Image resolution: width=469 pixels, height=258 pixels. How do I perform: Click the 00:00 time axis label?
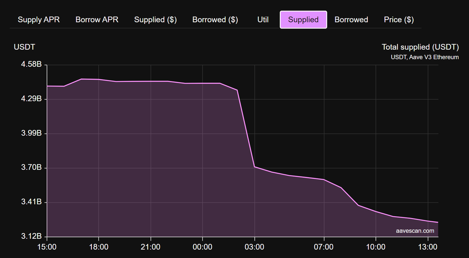point(202,247)
